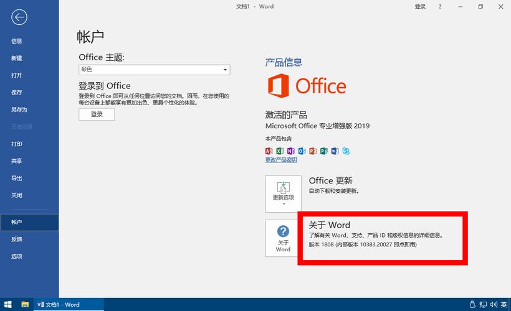Click the Outlook app icon

pyautogui.click(x=302, y=151)
